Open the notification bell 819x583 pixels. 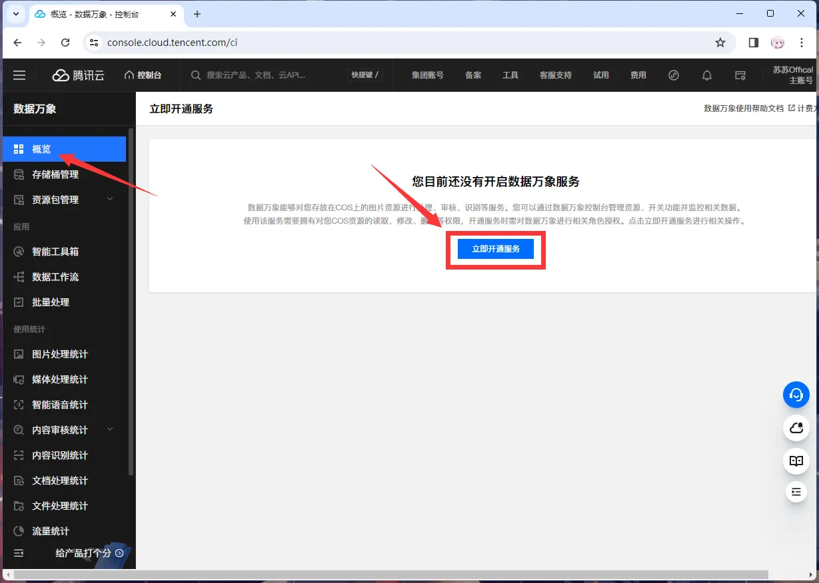click(x=707, y=75)
